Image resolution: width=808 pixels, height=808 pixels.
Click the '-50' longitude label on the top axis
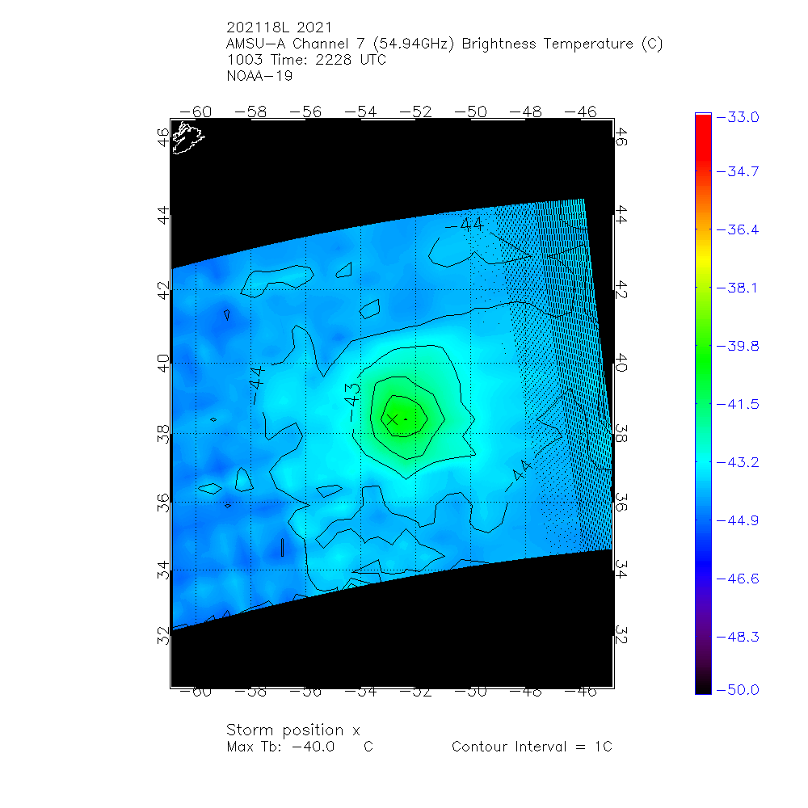pyautogui.click(x=470, y=112)
